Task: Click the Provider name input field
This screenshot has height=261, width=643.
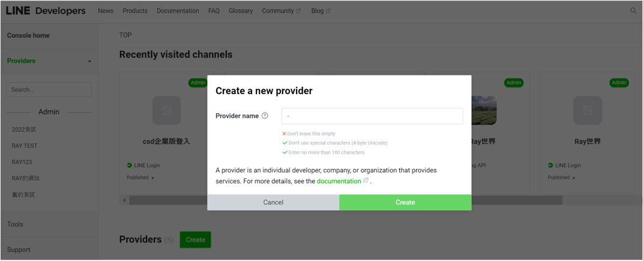Action: tap(372, 116)
